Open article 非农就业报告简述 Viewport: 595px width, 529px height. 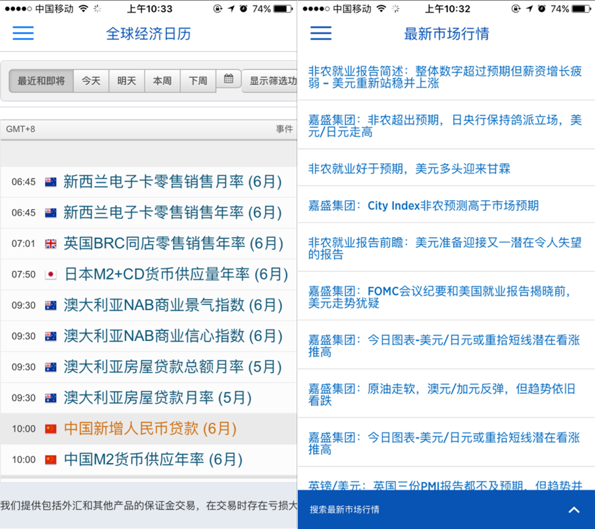tap(445, 77)
